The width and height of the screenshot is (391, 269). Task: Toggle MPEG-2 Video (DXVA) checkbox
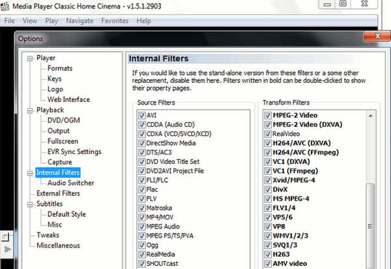[x=268, y=125]
